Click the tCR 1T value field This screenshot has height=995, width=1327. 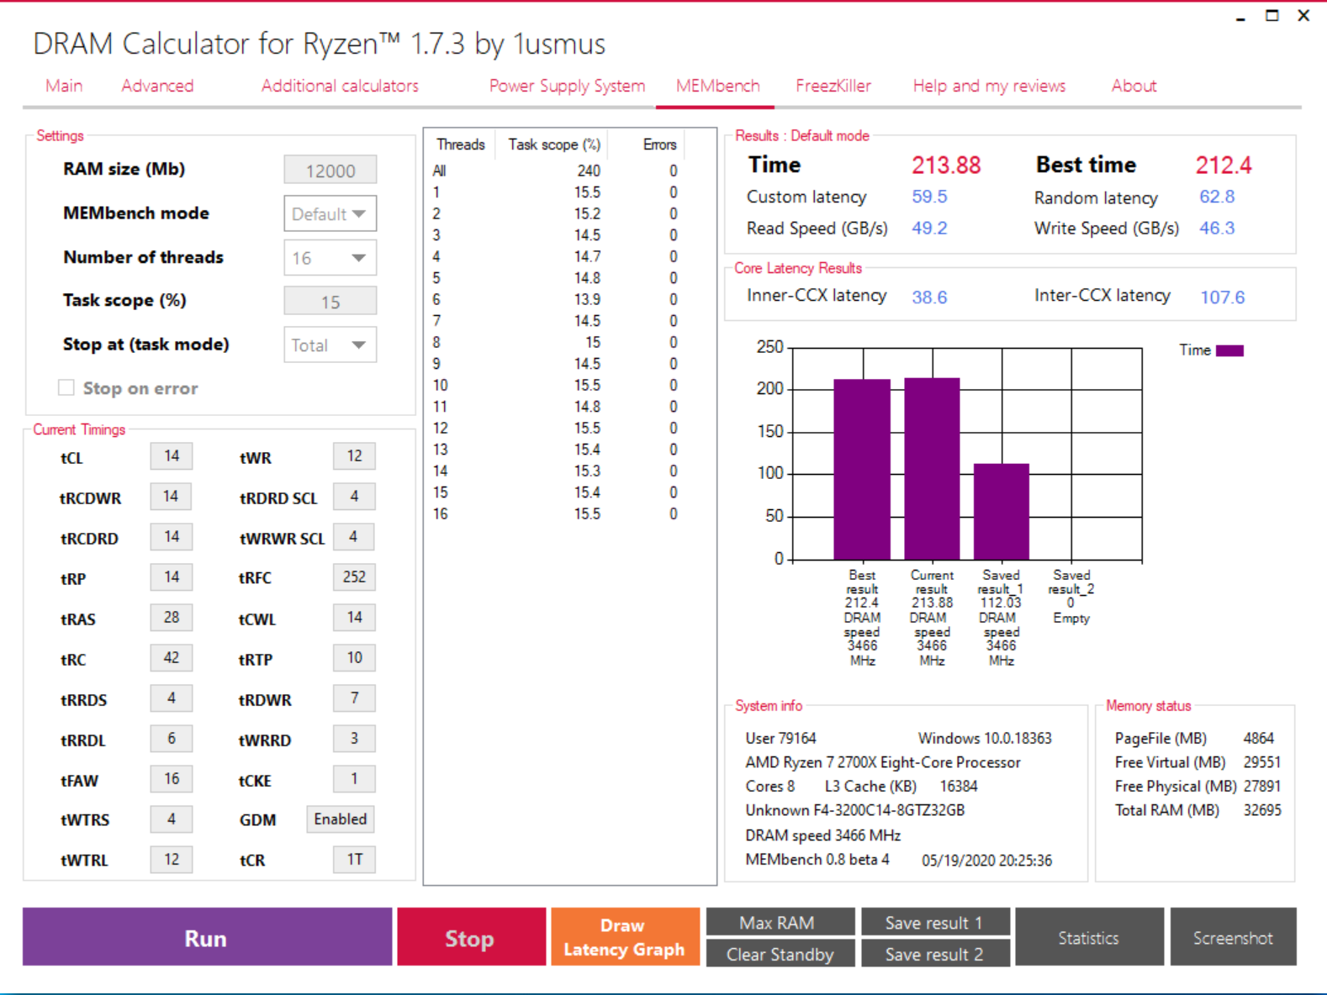[x=354, y=860]
